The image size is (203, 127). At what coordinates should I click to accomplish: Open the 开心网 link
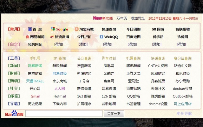point(35,89)
